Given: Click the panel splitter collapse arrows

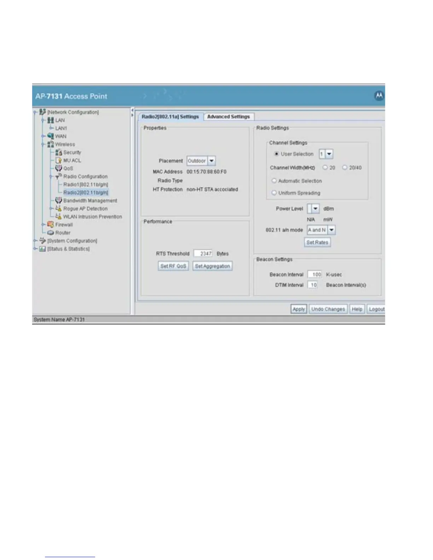Looking at the screenshot, I should (132, 112).
